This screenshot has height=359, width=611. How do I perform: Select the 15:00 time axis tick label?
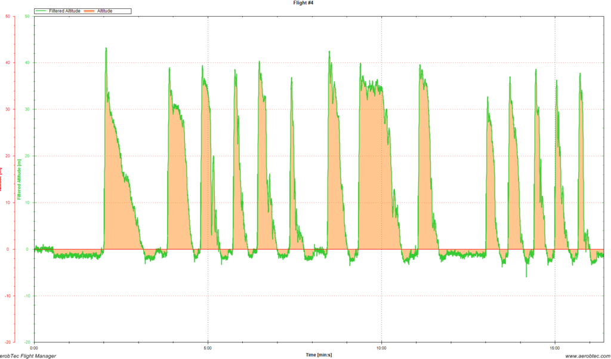click(555, 347)
